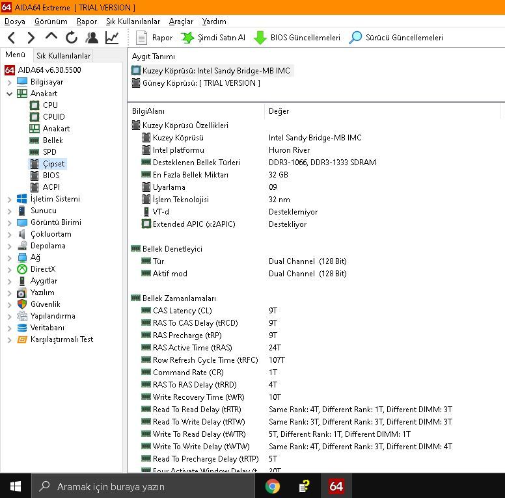This screenshot has height=498, width=505.
Task: Click the Karşılaştırmalı Test icon
Action: tap(22, 339)
